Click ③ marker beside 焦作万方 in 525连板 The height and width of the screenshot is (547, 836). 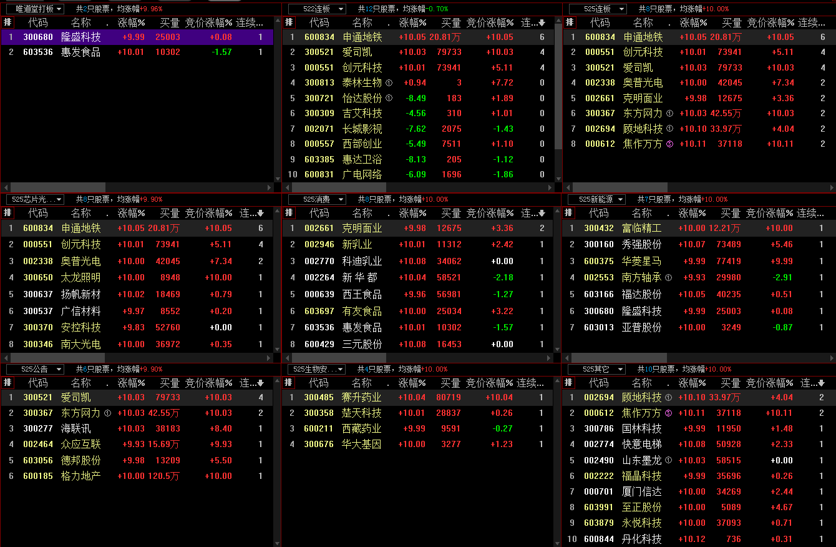click(669, 144)
